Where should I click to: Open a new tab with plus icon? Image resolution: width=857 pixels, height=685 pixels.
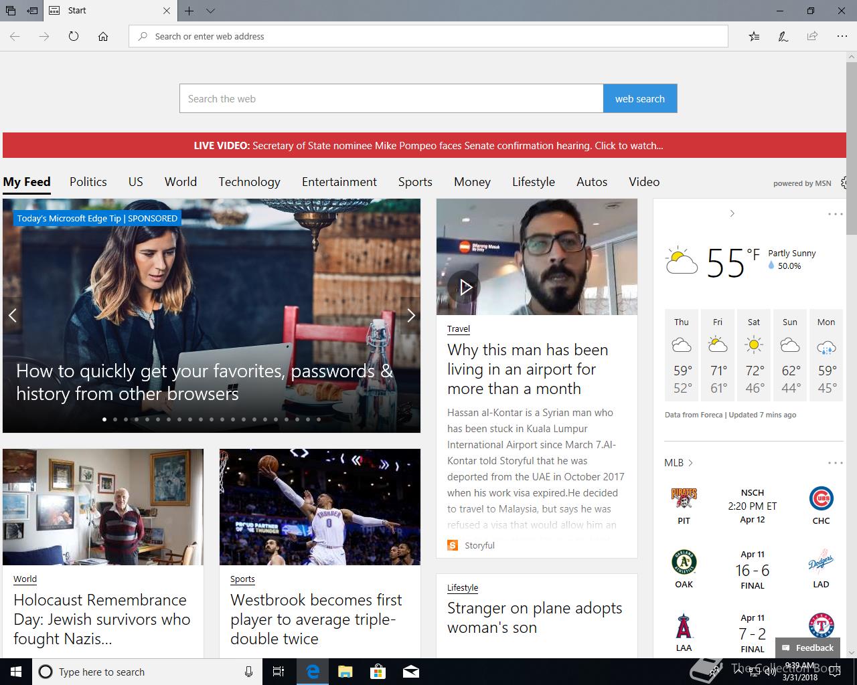[x=189, y=11]
